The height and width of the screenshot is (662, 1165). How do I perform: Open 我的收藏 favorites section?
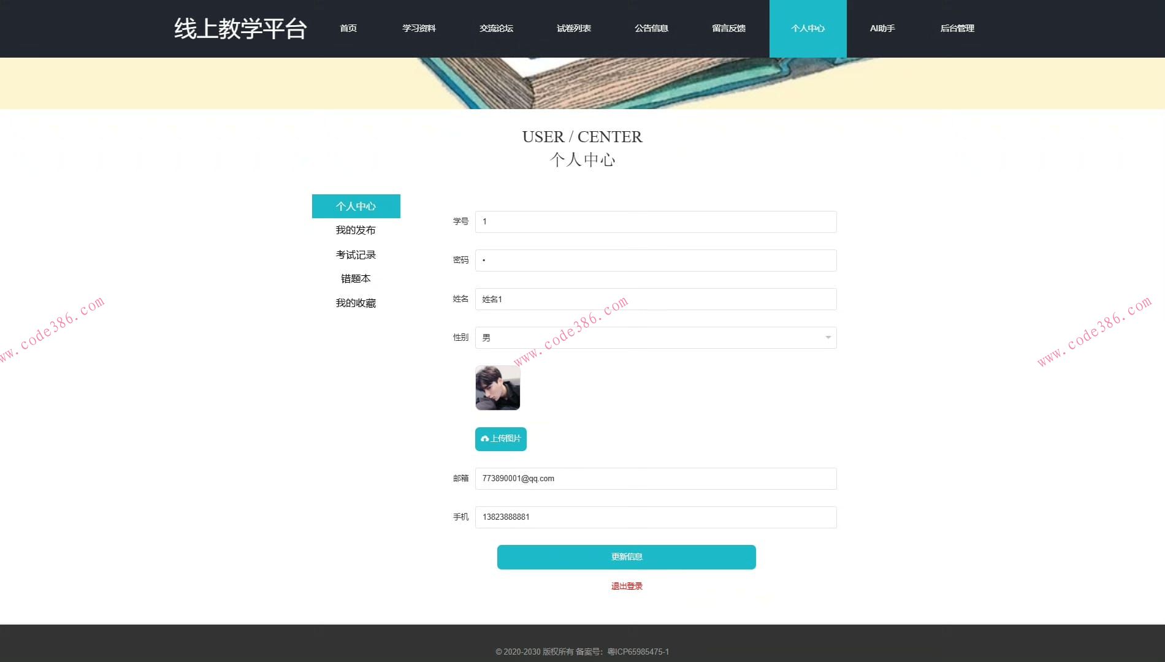click(356, 303)
